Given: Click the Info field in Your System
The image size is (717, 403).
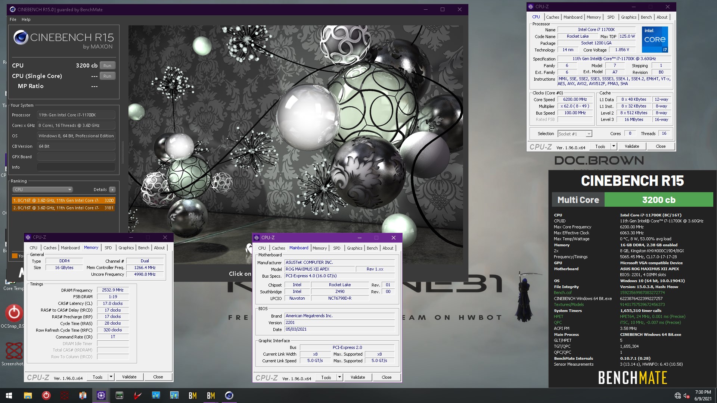Looking at the screenshot, I should click(x=76, y=167).
